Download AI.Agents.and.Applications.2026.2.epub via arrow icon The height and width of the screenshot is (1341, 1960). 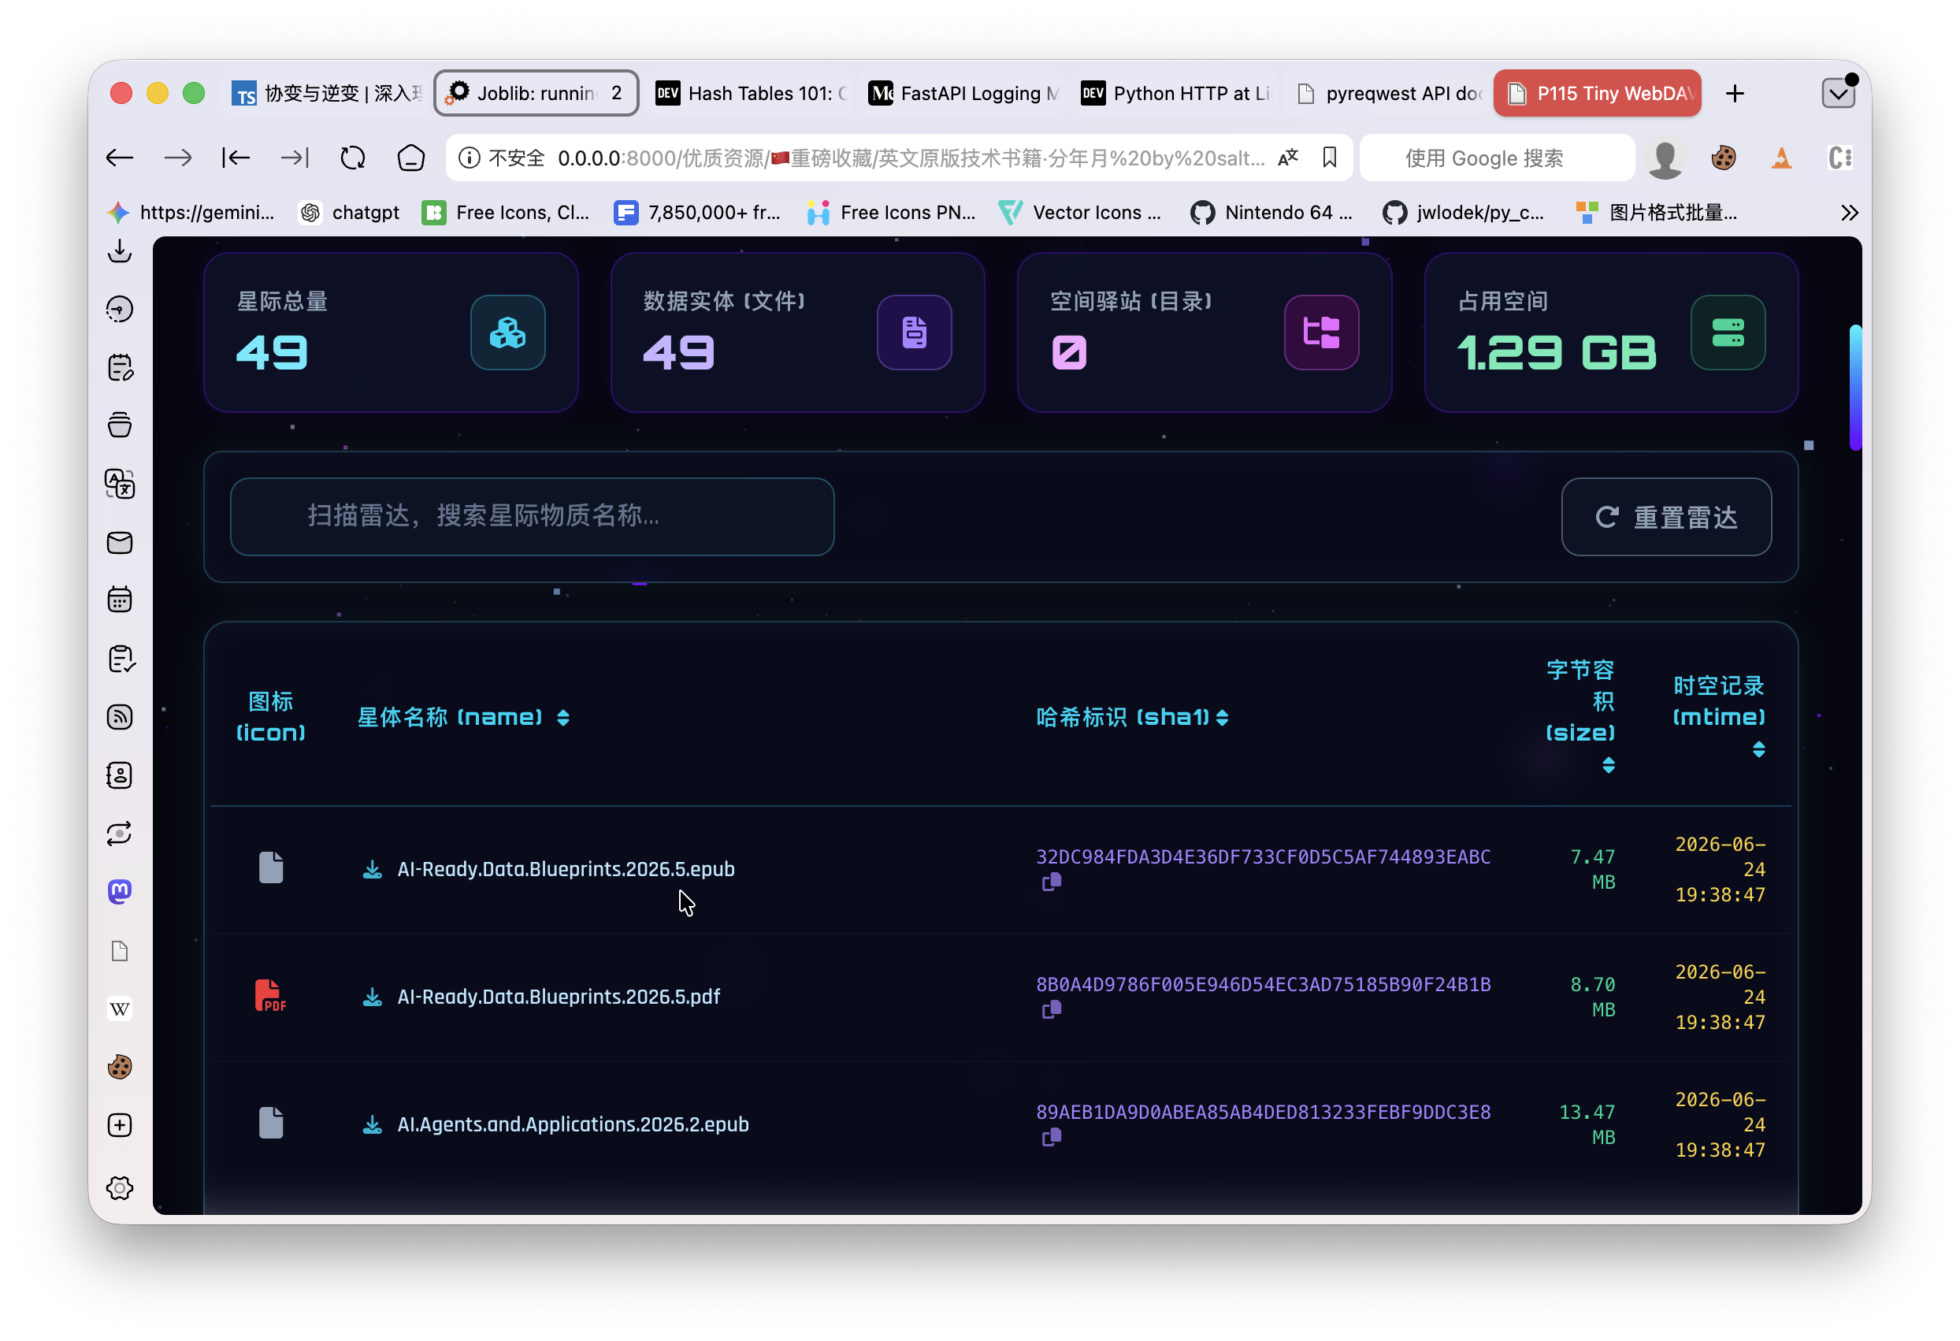(x=372, y=1124)
